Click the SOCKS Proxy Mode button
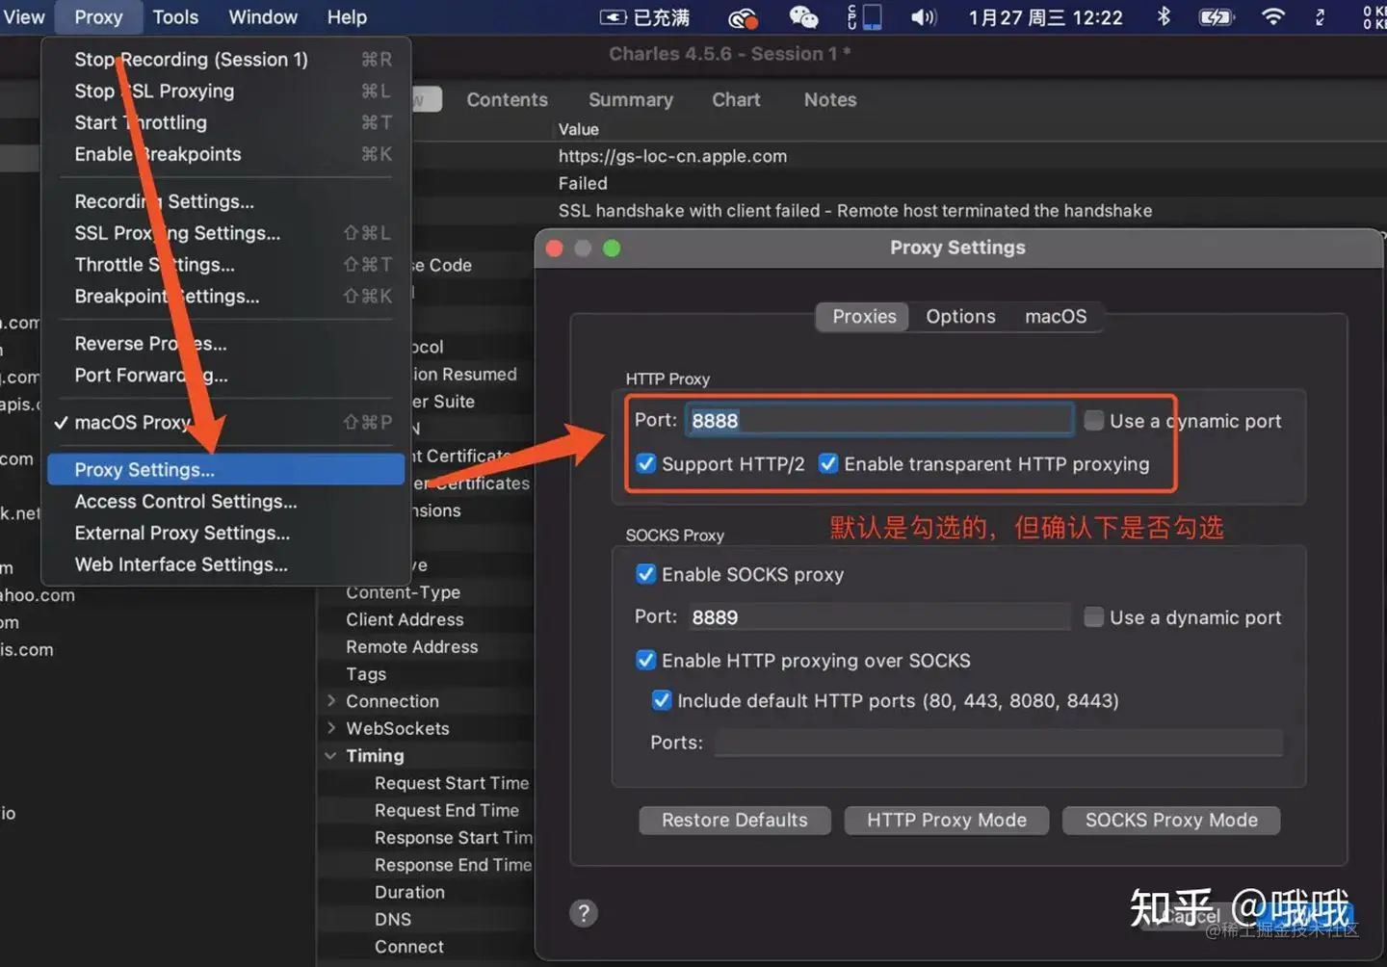1387x967 pixels. 1171,821
